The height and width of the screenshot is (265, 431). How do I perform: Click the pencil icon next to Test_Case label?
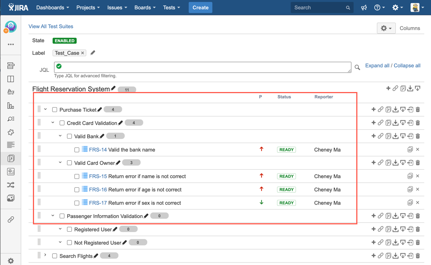(93, 53)
